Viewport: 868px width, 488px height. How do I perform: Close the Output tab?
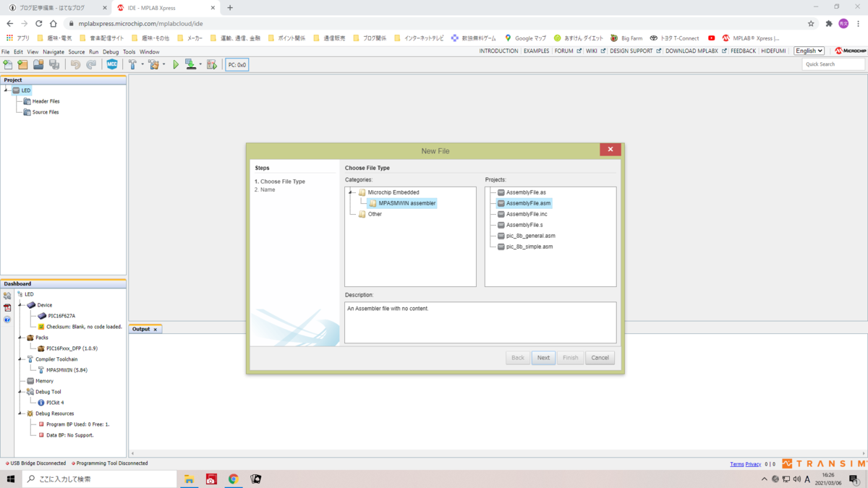point(155,330)
